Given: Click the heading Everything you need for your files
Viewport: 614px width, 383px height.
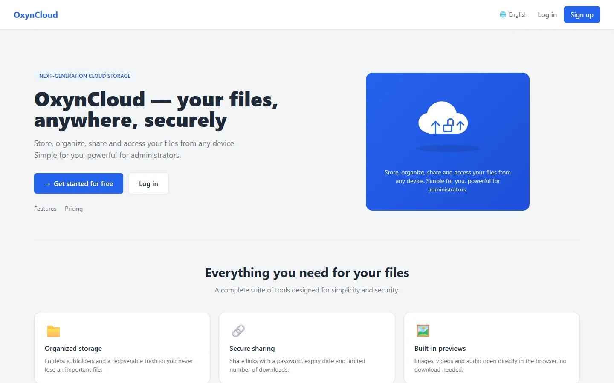Looking at the screenshot, I should tap(307, 272).
